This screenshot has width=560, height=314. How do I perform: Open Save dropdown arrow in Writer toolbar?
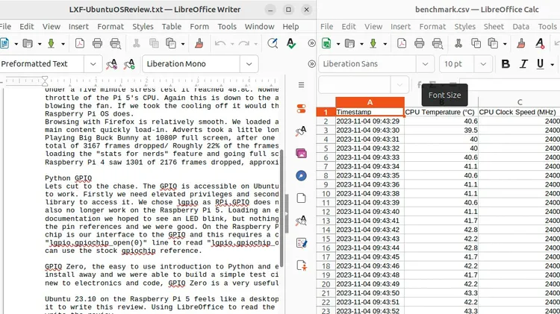tap(63, 44)
